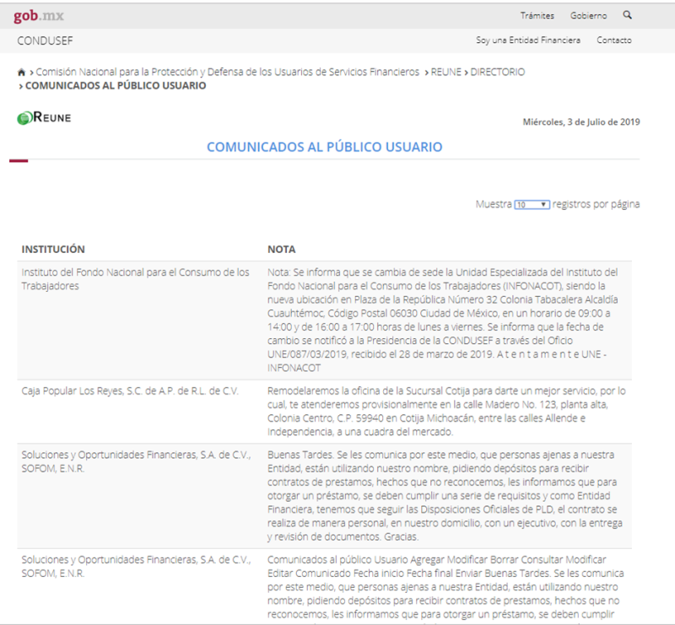Screen dimensions: 675x625
Task: Open the Gobierno menu
Action: tap(588, 16)
